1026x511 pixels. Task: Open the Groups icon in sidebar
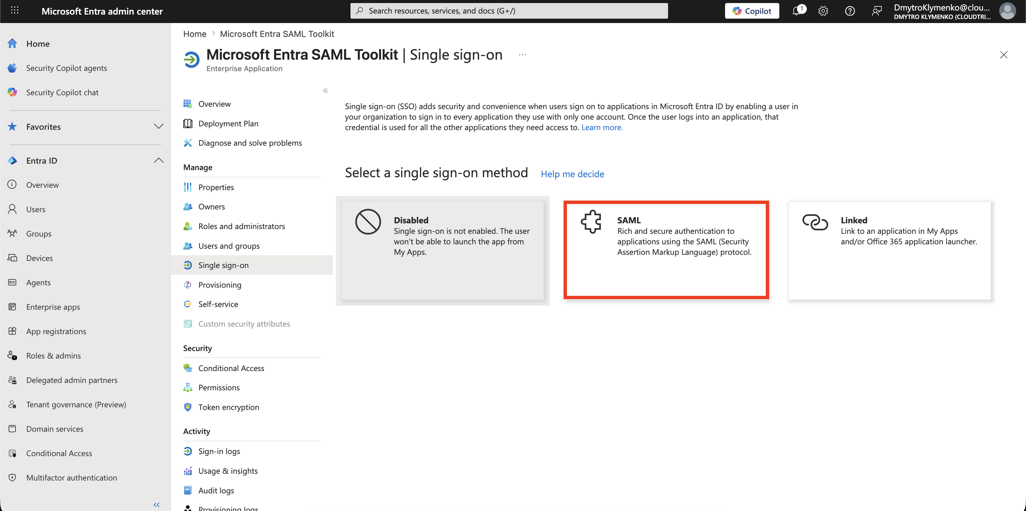tap(12, 233)
